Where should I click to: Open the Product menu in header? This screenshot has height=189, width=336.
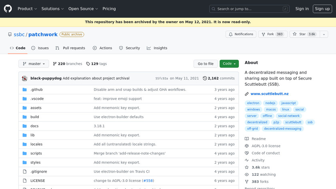27,9
